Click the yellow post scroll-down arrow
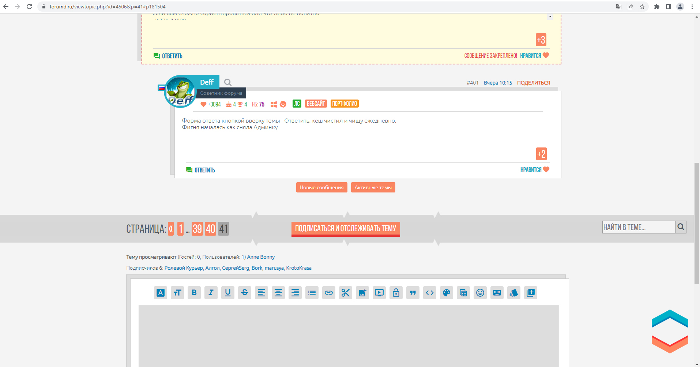The image size is (700, 367). click(550, 16)
